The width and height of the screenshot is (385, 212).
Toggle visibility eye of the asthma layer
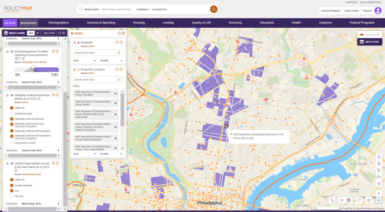pyautogui.click(x=12, y=52)
